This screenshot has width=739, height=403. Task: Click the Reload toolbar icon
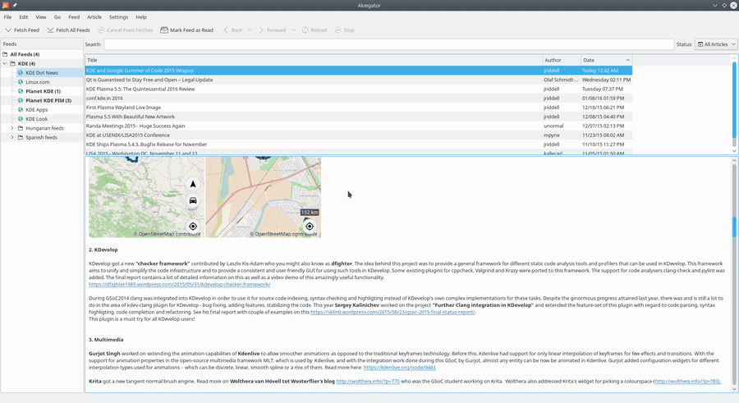pyautogui.click(x=305, y=30)
